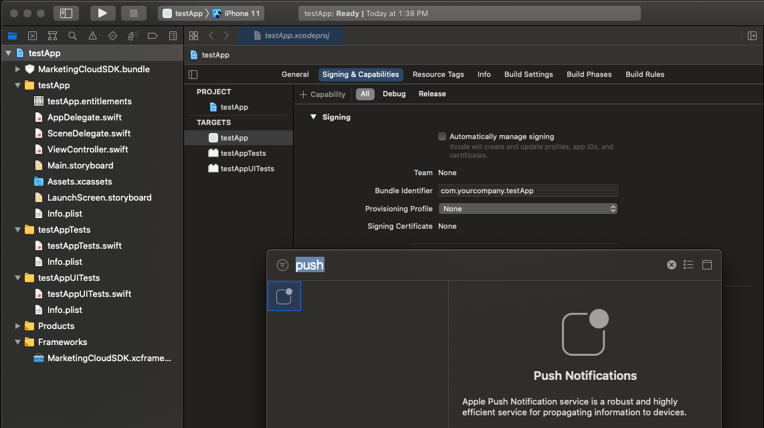The image size is (764, 428).
Task: Edit the Bundle Identifier field
Action: coord(528,191)
